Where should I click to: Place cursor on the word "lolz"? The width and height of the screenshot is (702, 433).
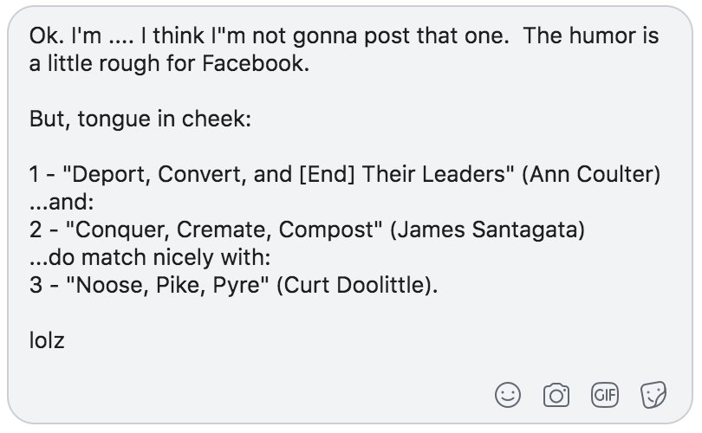(x=47, y=339)
